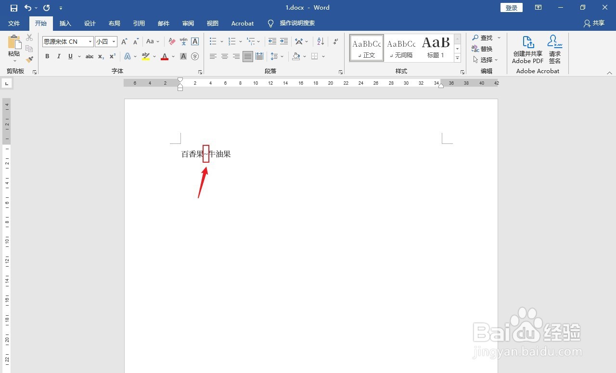Click the Shading paint bucket icon
Viewport: 616px width, 373px height.
pos(296,56)
